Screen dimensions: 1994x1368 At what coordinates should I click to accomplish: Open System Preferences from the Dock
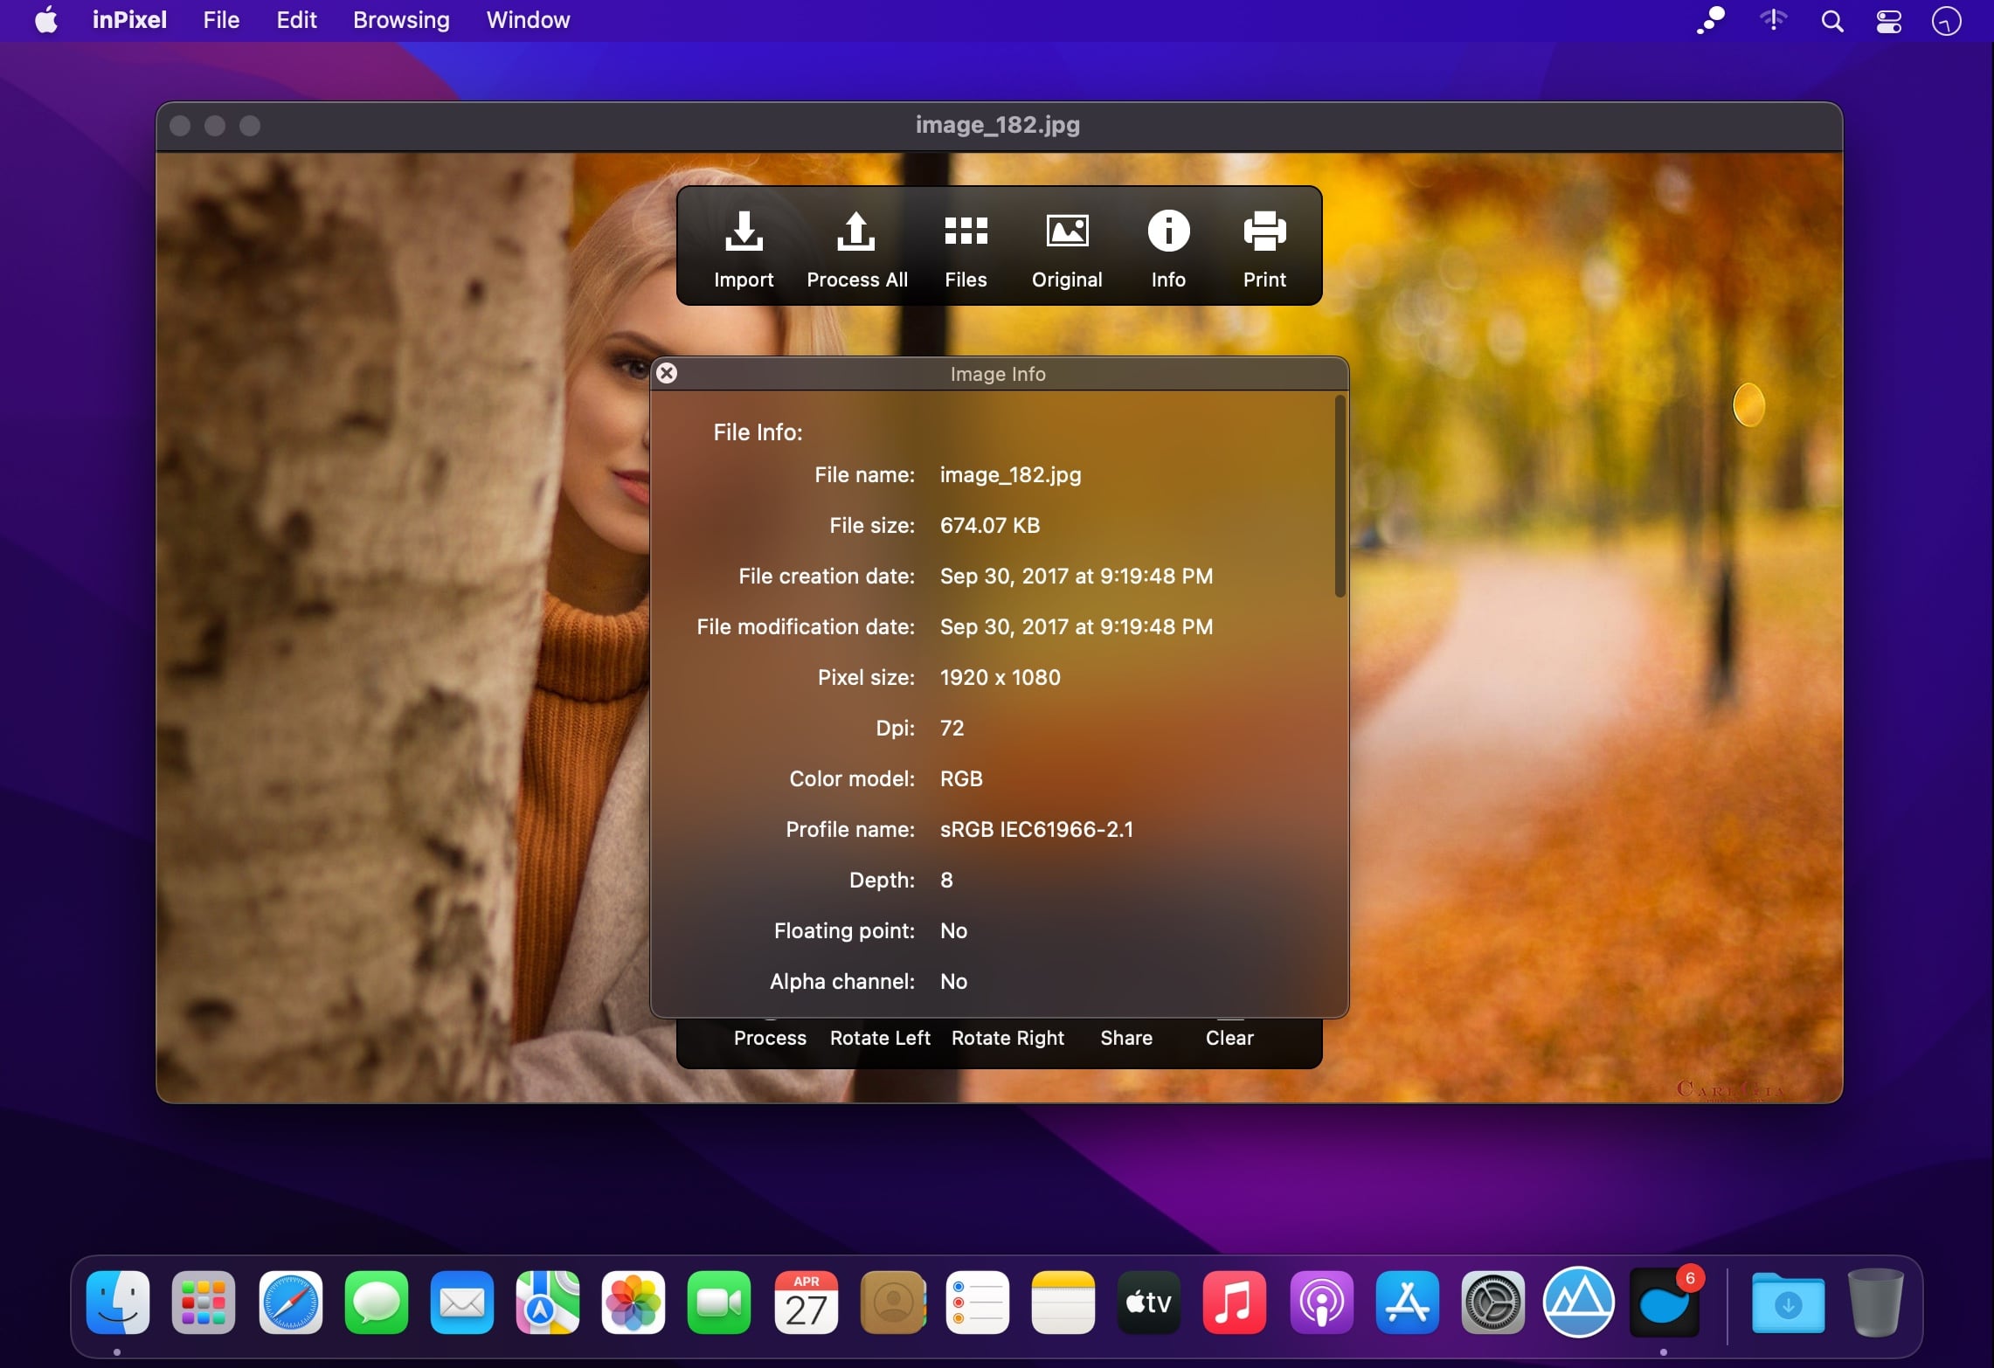click(x=1492, y=1302)
